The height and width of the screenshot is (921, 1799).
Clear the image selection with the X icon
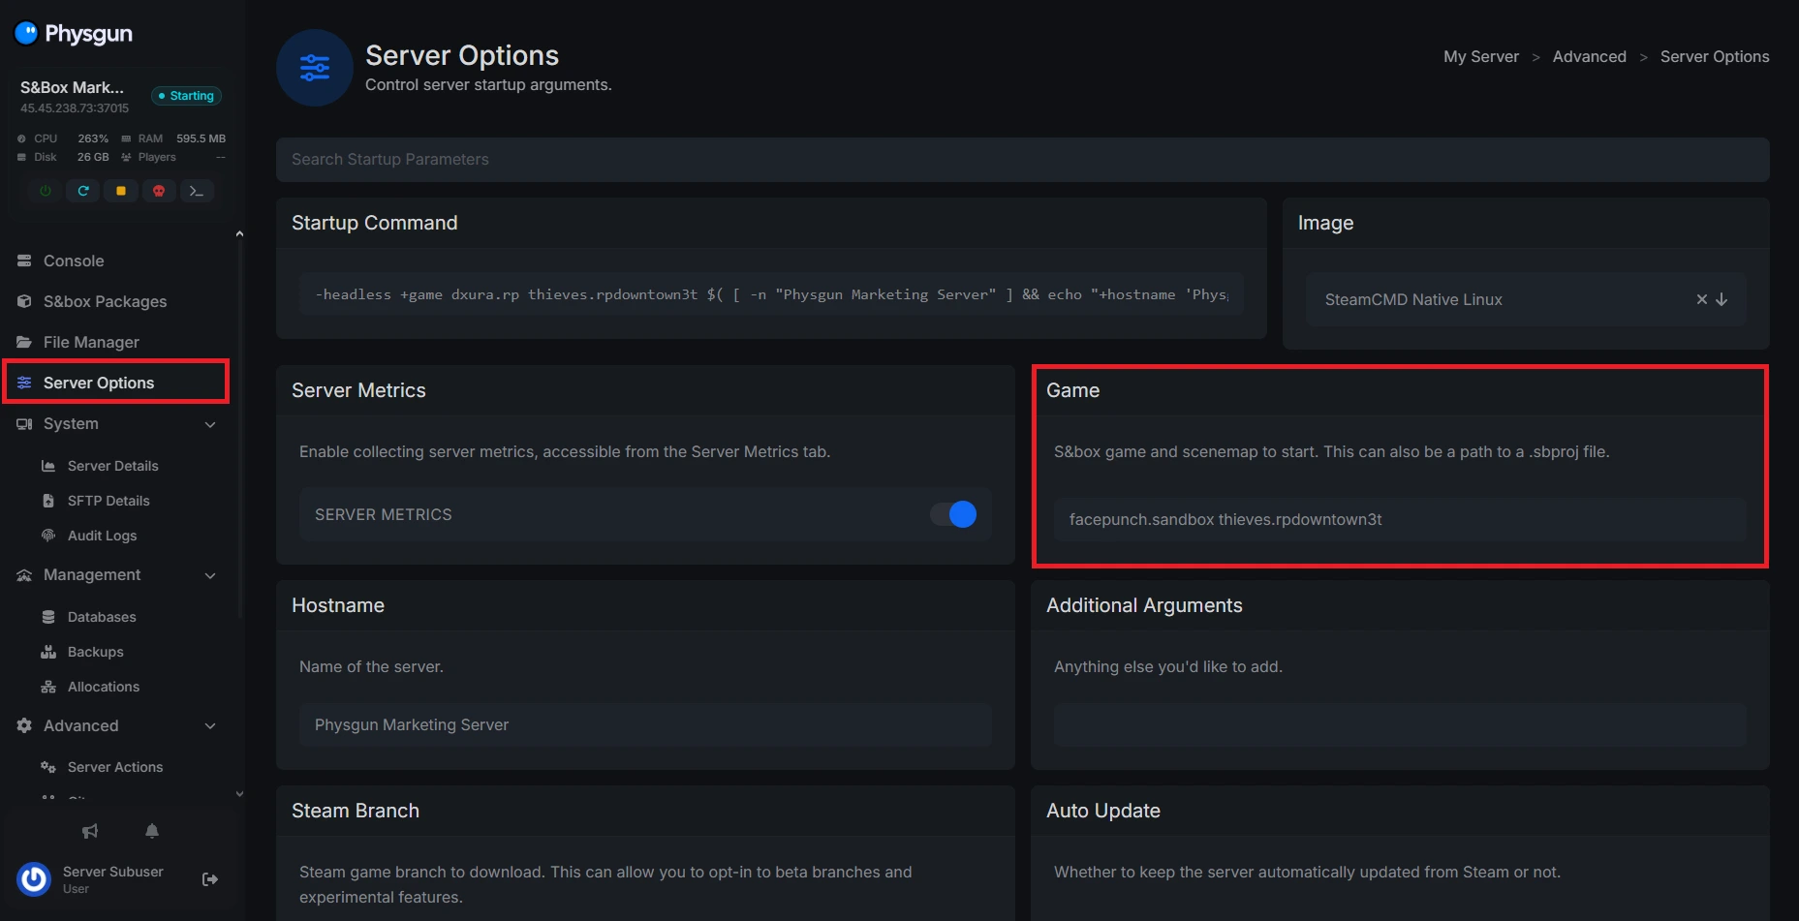pyautogui.click(x=1701, y=299)
